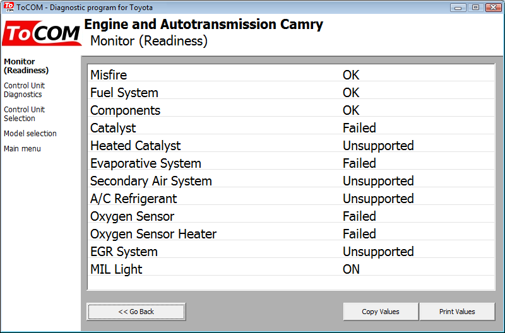
Task: Open Control Unit Diagnostics
Action: tap(24, 90)
